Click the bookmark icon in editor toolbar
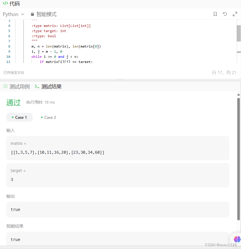Viewport: 241px width, 249px height. 215,14
